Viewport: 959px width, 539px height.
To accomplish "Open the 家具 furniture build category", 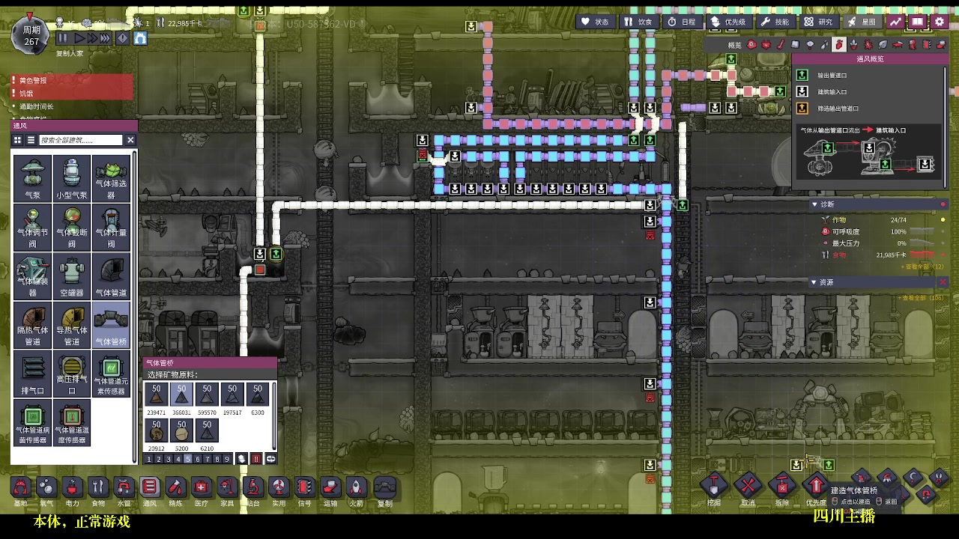I will point(227,487).
